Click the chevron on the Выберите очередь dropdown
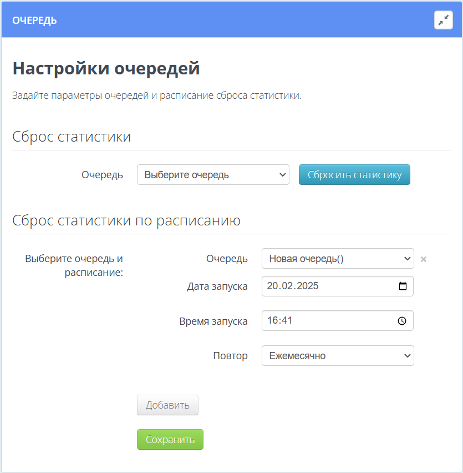The image size is (463, 473). click(282, 174)
